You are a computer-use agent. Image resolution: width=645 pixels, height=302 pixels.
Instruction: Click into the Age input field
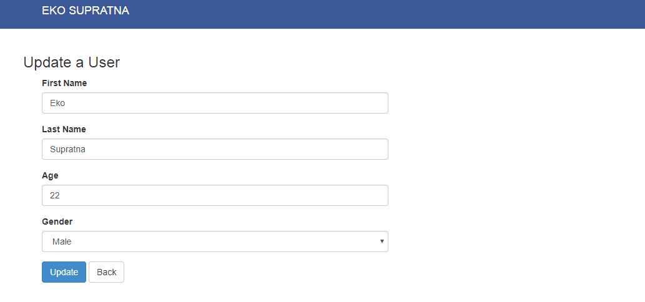(x=215, y=195)
